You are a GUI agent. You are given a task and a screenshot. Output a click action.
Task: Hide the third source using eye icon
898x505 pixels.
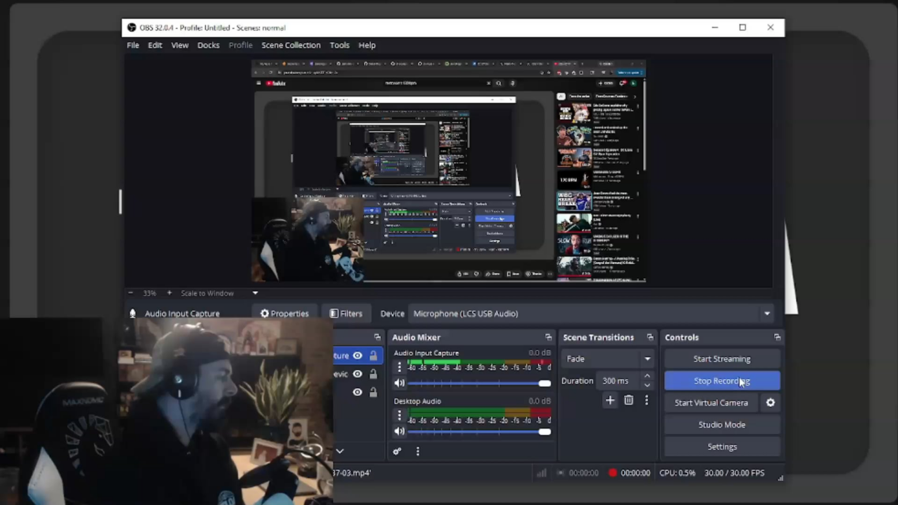pos(357,392)
